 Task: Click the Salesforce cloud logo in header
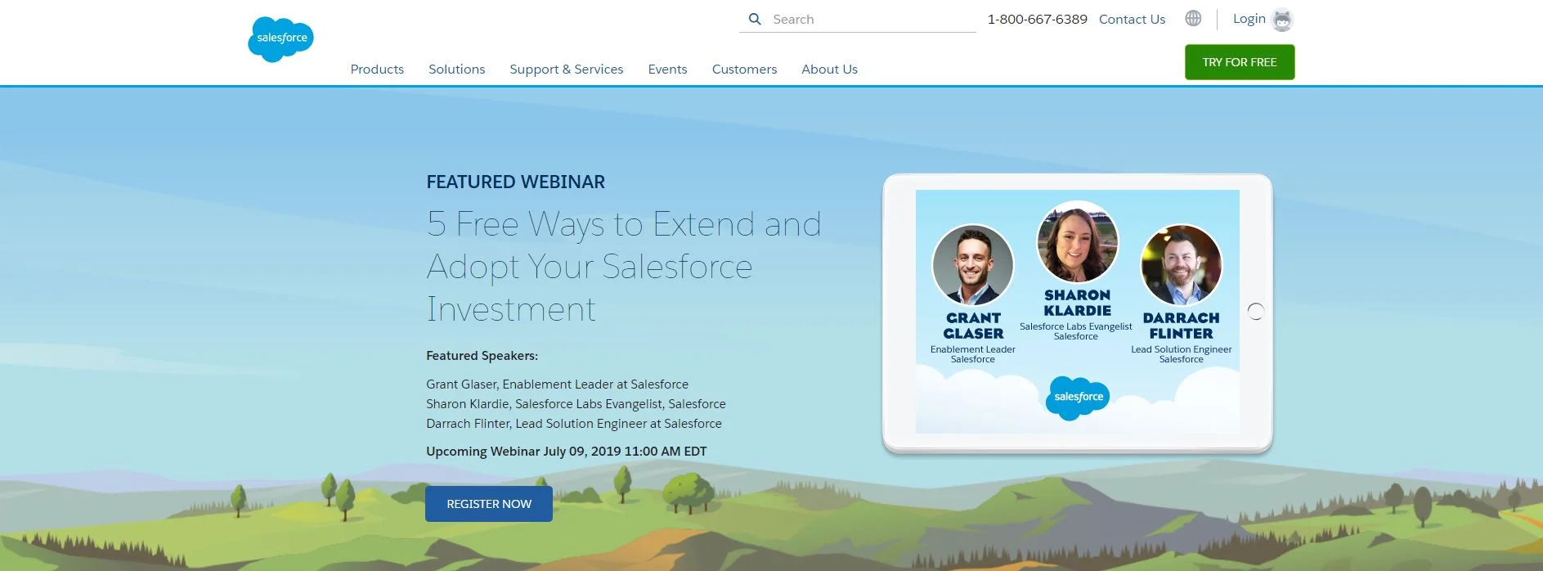[280, 39]
